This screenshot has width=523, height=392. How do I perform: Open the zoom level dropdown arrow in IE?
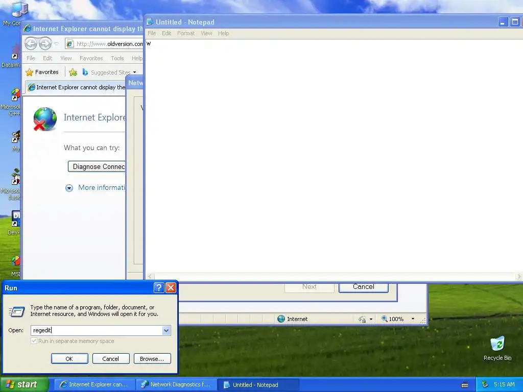[413, 319]
